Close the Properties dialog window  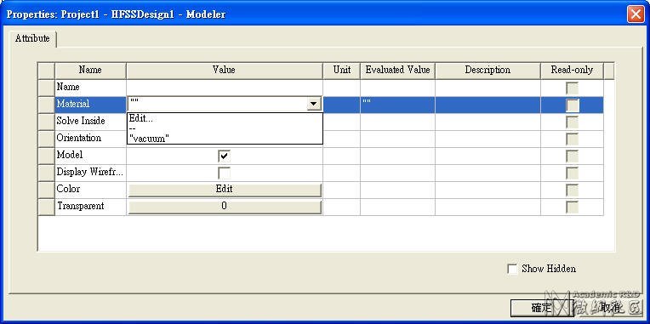(x=636, y=14)
